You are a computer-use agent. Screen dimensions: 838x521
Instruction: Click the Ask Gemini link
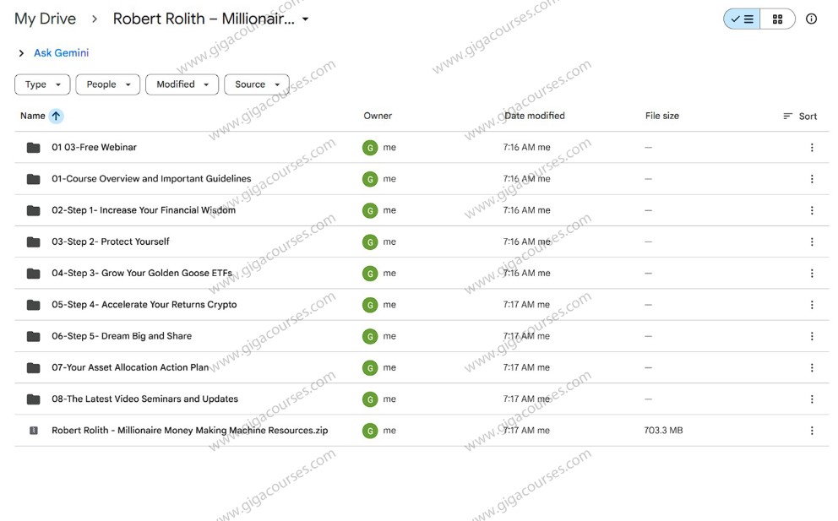coord(61,52)
